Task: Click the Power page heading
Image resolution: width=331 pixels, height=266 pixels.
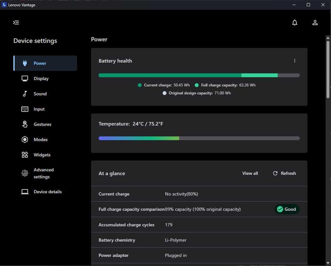Action: point(99,40)
